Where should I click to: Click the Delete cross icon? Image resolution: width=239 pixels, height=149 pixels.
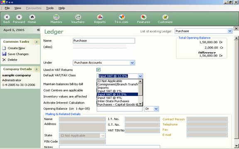[x=4, y=60]
